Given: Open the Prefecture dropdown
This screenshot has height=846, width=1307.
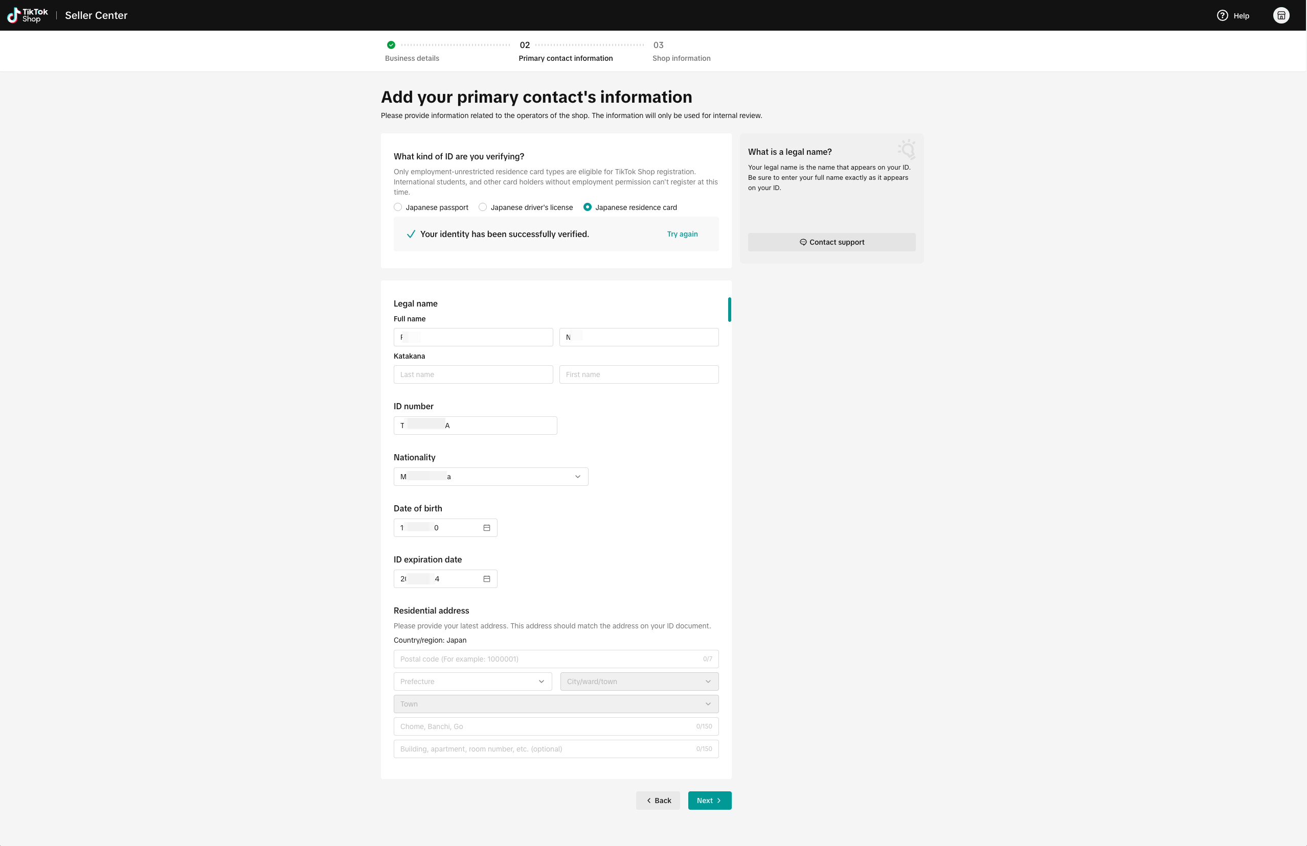Looking at the screenshot, I should coord(473,682).
